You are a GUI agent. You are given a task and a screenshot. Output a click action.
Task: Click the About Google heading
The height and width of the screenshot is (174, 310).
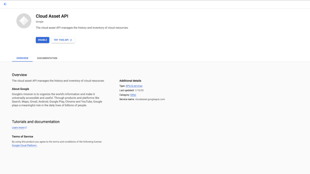pos(20,89)
